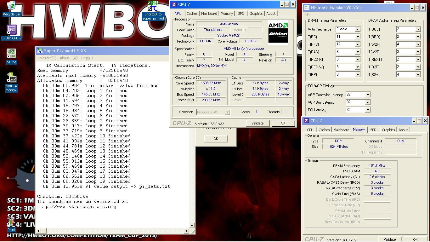Image resolution: width=430 pixels, height=242 pixels.
Task: Open the Paint desktop shortcut
Action: click(11, 224)
